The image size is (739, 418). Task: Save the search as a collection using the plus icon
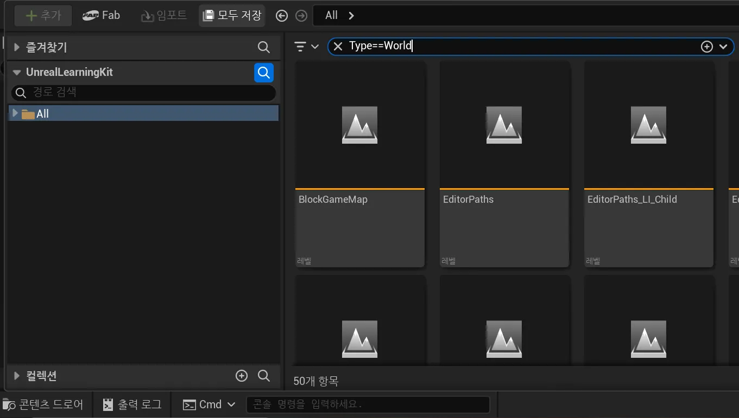pyautogui.click(x=706, y=47)
